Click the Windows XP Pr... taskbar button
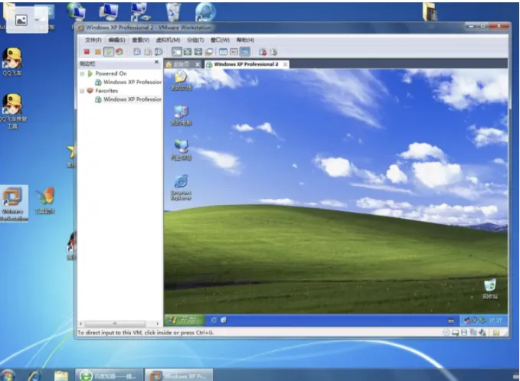The height and width of the screenshot is (381, 520). point(178,376)
